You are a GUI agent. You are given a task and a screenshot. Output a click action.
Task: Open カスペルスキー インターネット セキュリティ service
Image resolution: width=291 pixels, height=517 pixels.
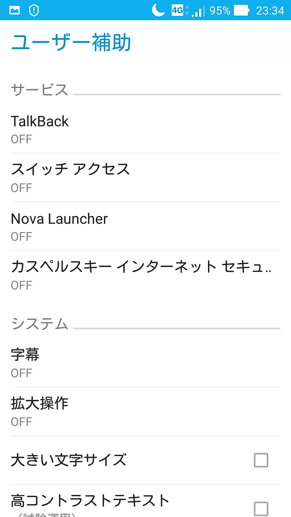click(x=145, y=275)
